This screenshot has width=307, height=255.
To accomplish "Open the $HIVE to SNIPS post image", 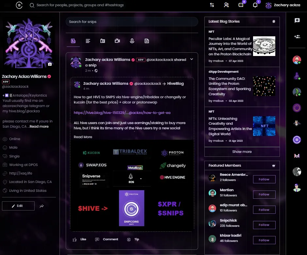I will click(132, 185).
